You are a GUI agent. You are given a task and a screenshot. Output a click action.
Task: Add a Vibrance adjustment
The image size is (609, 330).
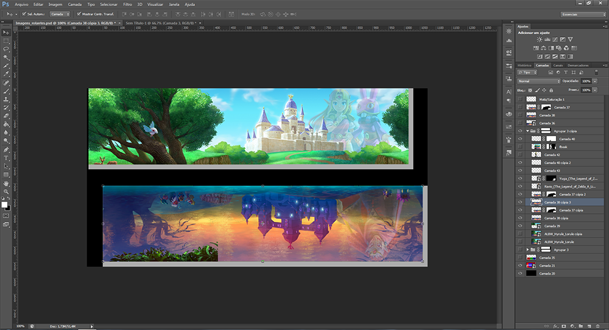(x=570, y=40)
